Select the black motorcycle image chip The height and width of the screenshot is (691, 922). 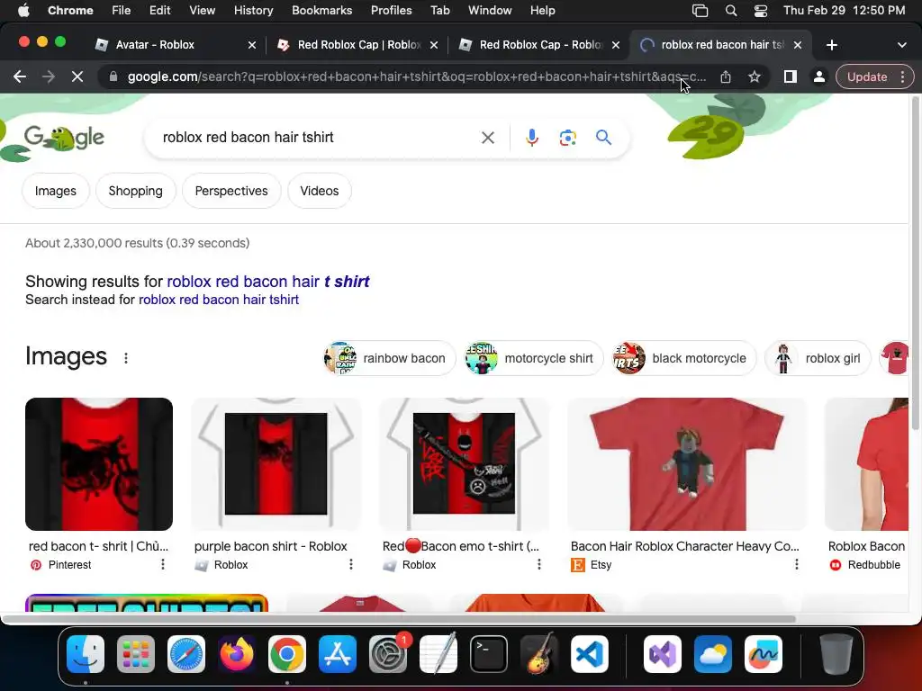click(x=684, y=358)
